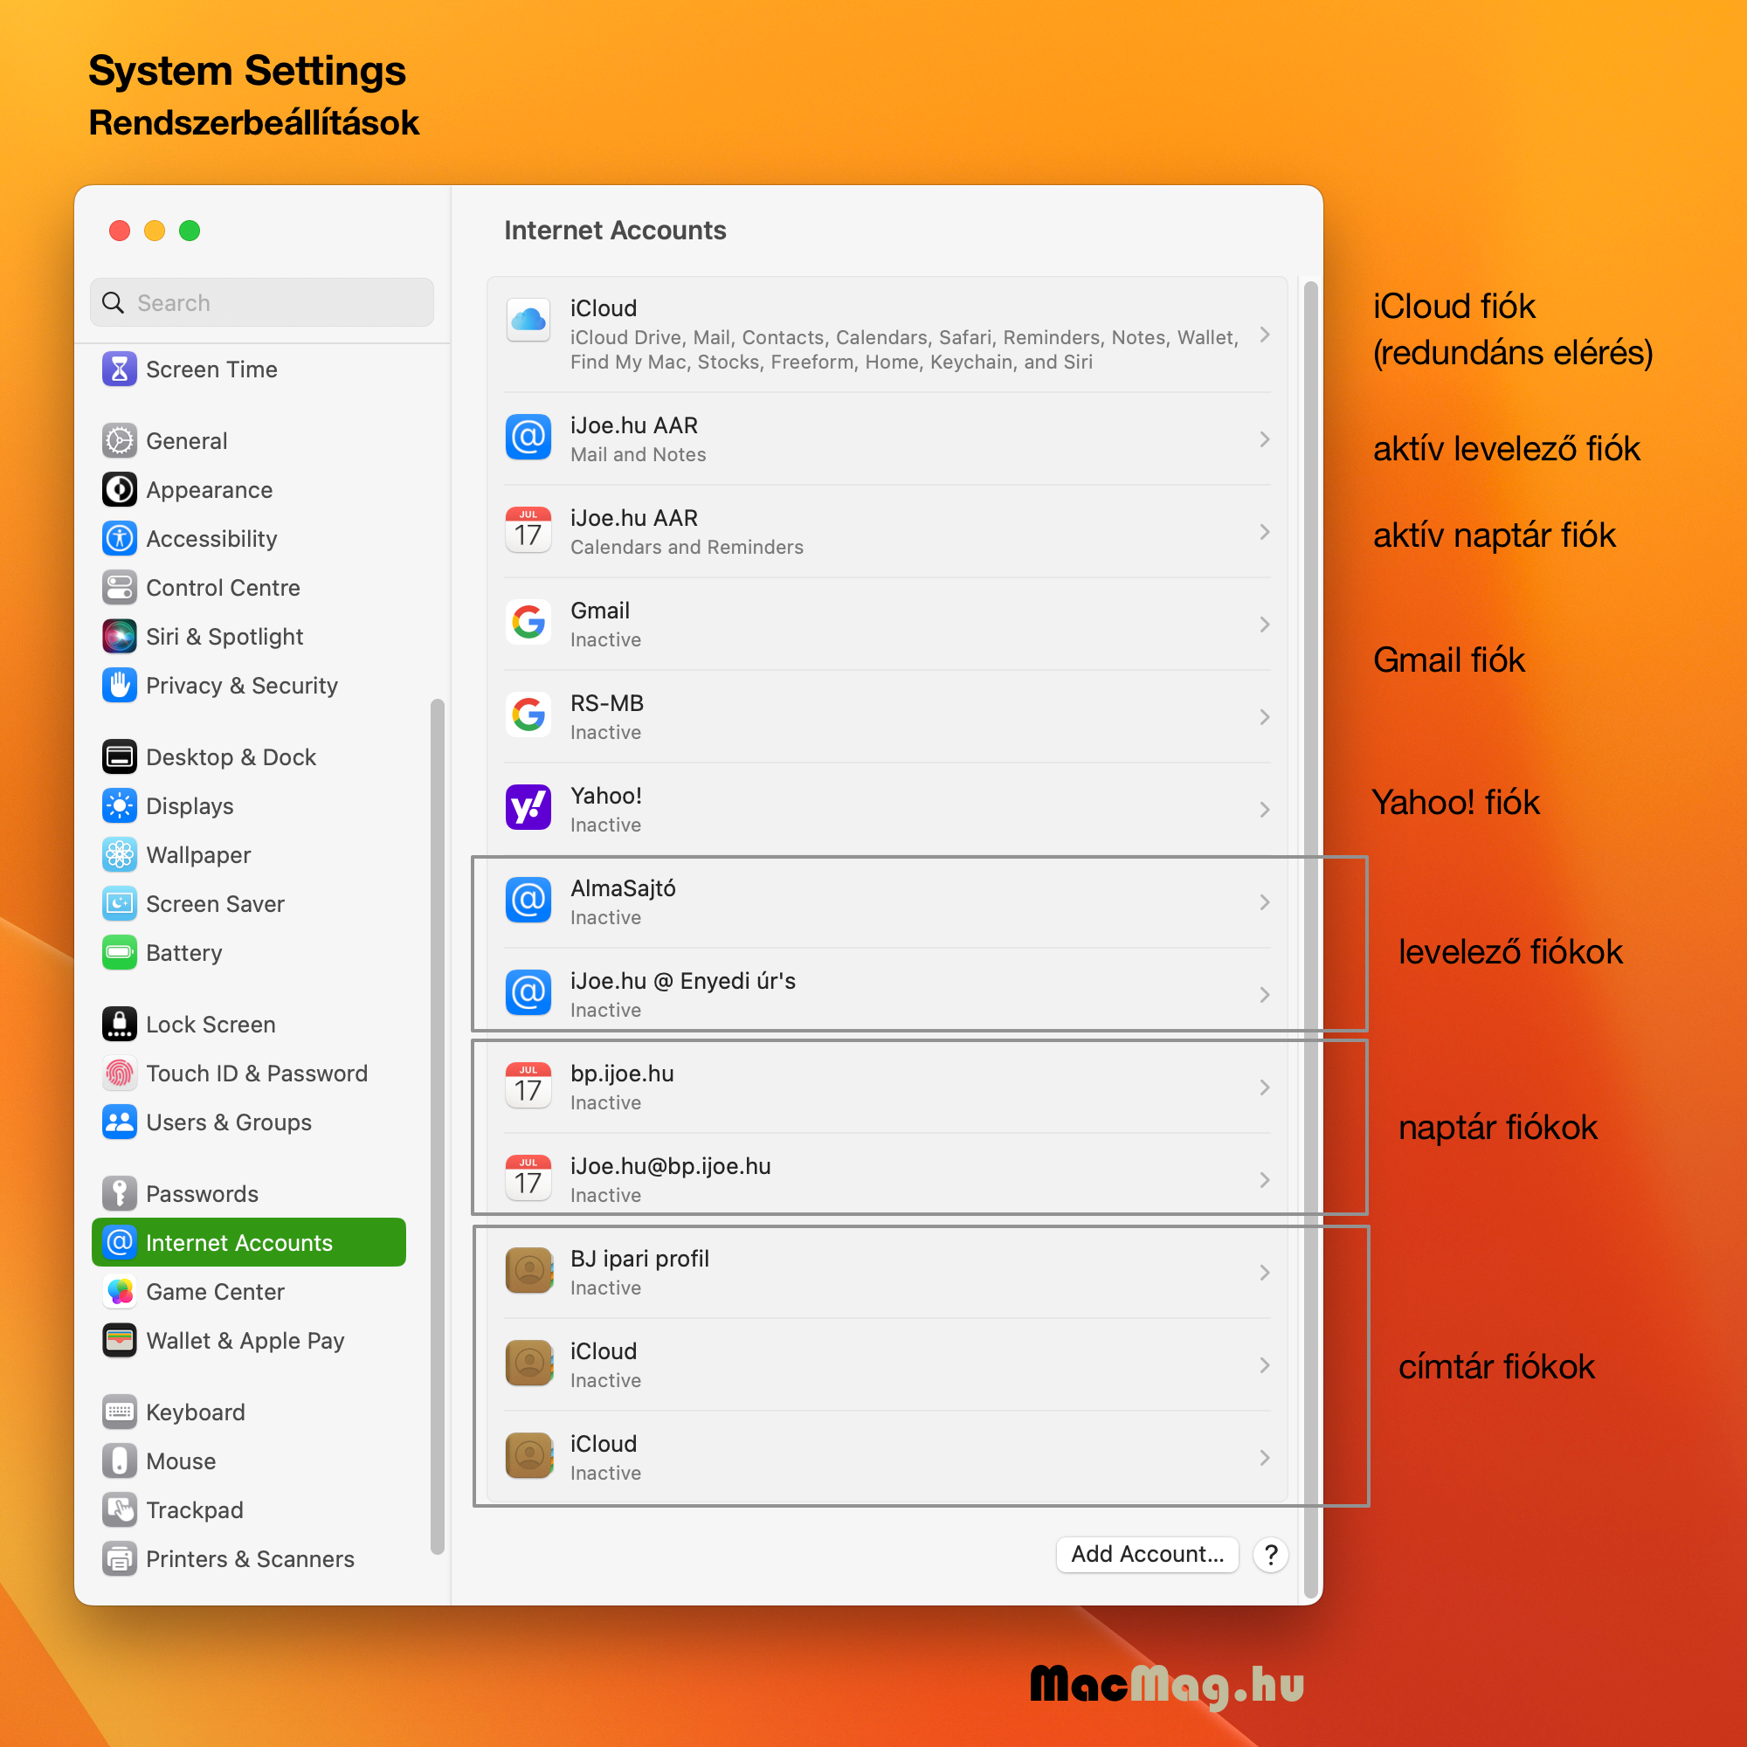Open the AlmaSajtó account title
Image resolution: width=1747 pixels, height=1747 pixels.
click(623, 888)
